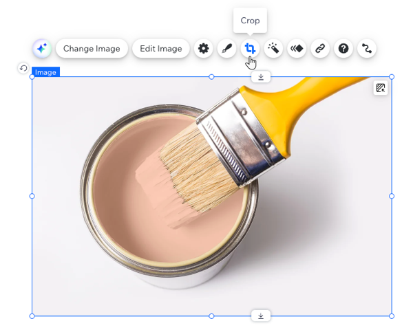Click the left-middle resize handle
The width and height of the screenshot is (413, 332).
32,196
